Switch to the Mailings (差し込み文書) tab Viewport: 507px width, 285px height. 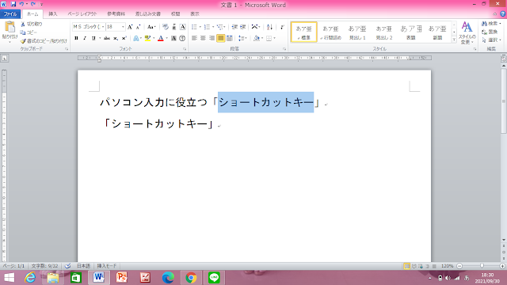(148, 14)
